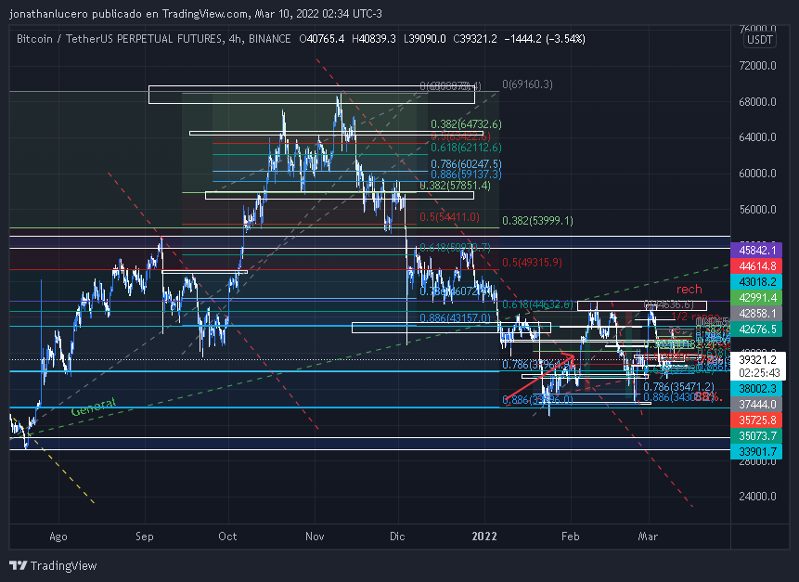The width and height of the screenshot is (799, 582).
Task: Click the Sep label on time axis
Action: (144, 537)
